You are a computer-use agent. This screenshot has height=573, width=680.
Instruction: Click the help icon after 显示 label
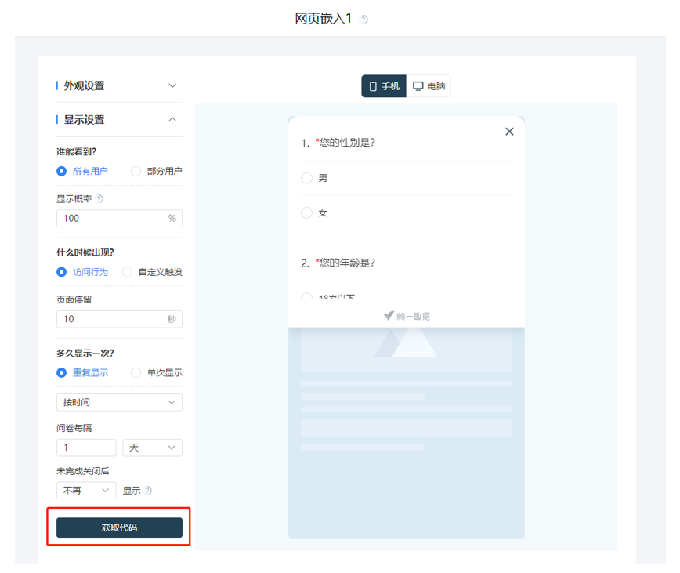point(148,490)
